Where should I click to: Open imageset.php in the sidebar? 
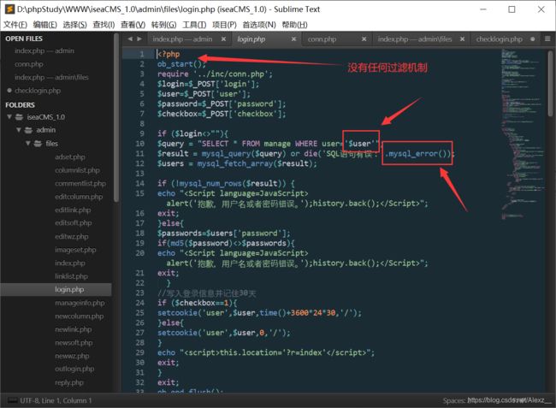click(75, 250)
